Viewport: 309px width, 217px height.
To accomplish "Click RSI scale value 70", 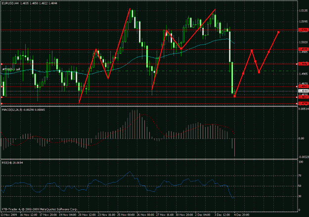I will (301, 175).
